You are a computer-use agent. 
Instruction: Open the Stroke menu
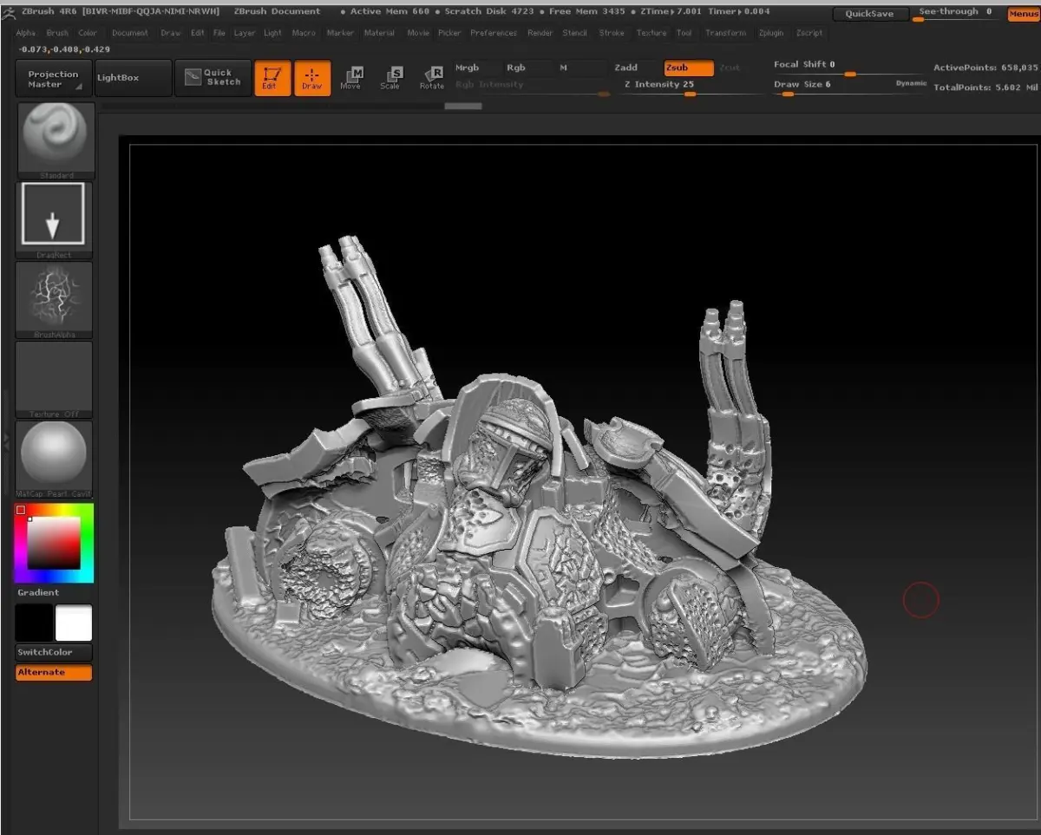[612, 33]
